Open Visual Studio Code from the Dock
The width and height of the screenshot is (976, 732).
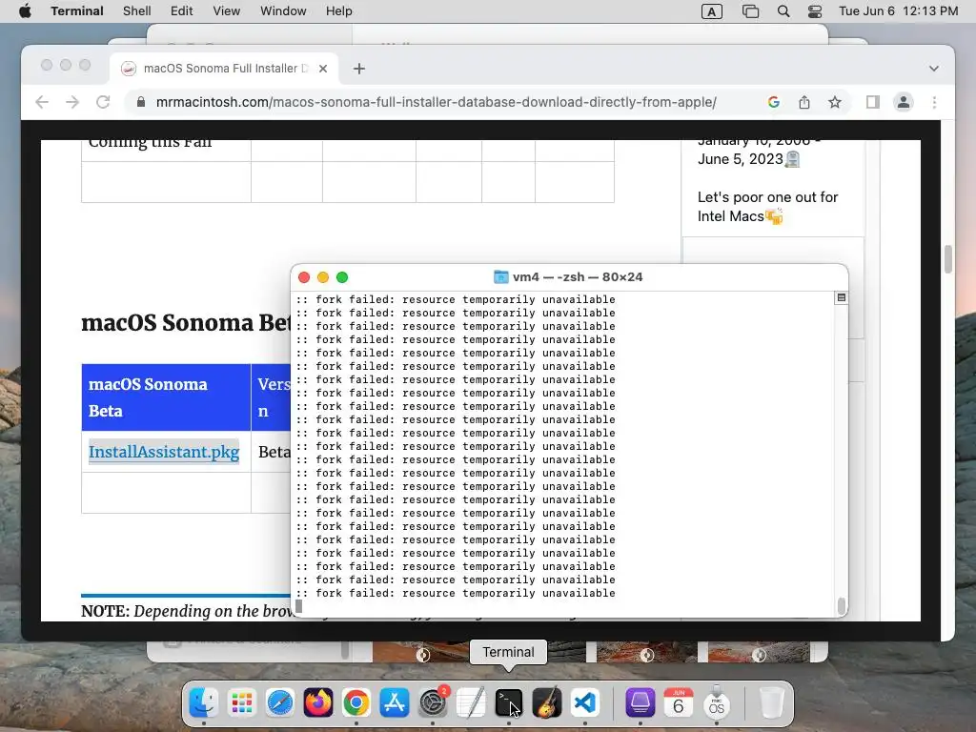tap(585, 703)
